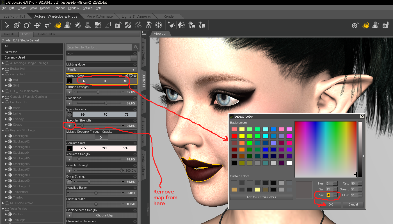Click the two-figures icon in main toolbar
Image resolution: width=393 pixels, height=224 pixels.
pyautogui.click(x=182, y=25)
